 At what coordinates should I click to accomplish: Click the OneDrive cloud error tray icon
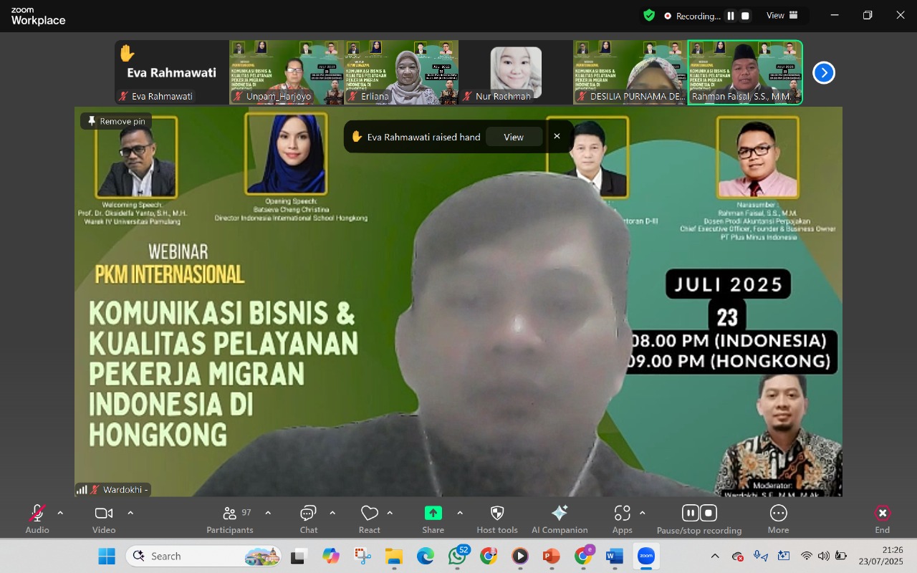click(x=738, y=556)
